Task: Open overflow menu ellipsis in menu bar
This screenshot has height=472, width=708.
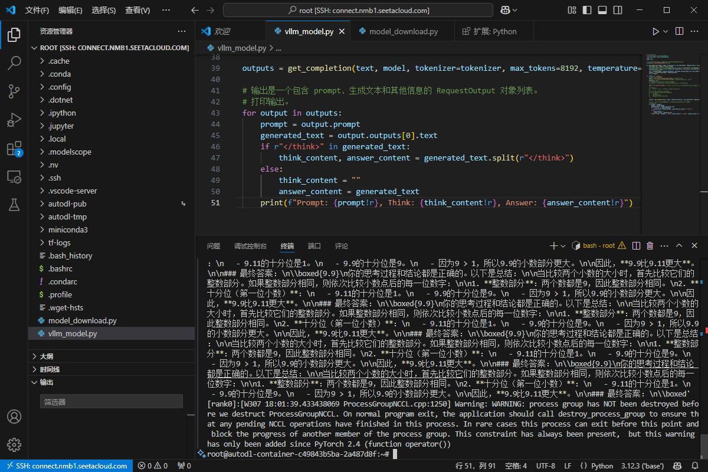Action: [x=165, y=10]
